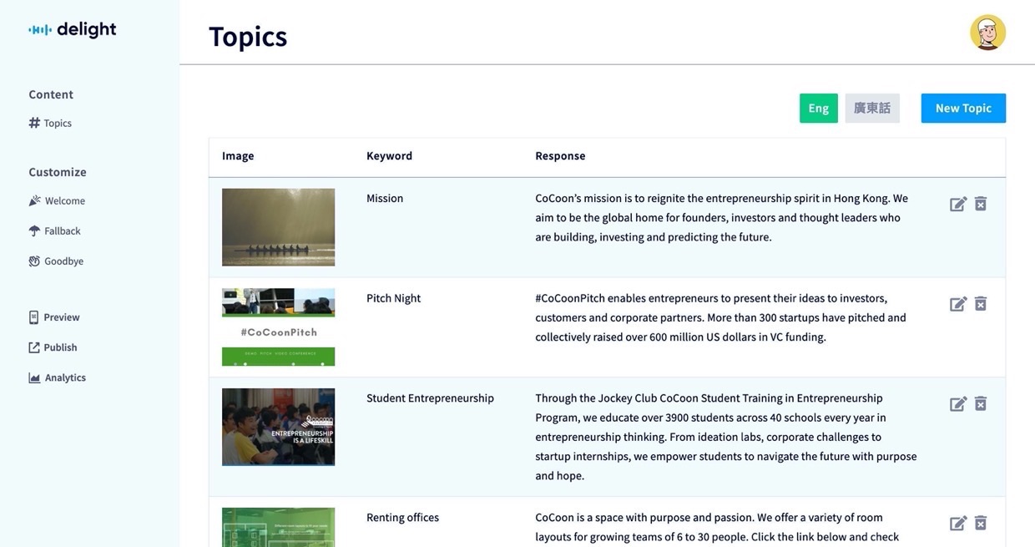Open the Welcome customization page

coord(57,200)
